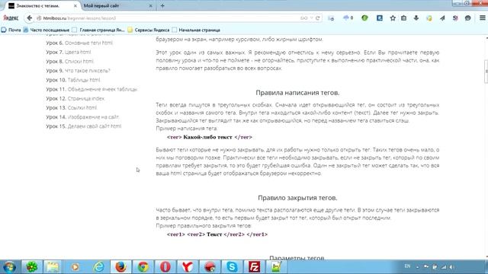Open lesson 'Урок 9. Что такое пиксель?'
Image resolution: width=488 pixels, height=274 pixels.
point(78,71)
